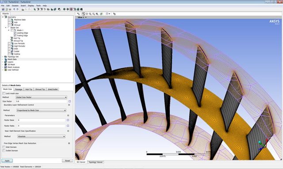Check the Inlet Domain checkbox
Viewport: 283px width, 169px height.
(4, 147)
